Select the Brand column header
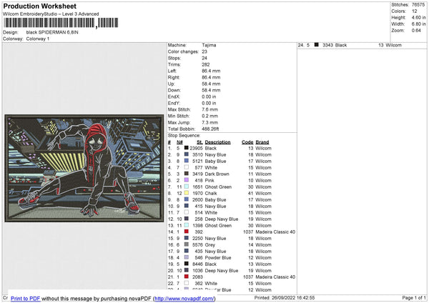The height and width of the screenshot is (303, 429). tap(262, 142)
